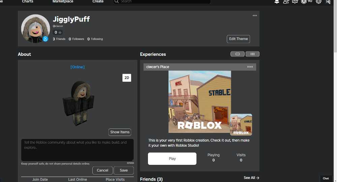337x182 pixels.
Task: Open See All friends link
Action: coord(251,178)
